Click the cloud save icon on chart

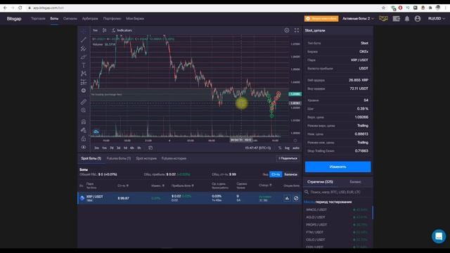[96, 132]
